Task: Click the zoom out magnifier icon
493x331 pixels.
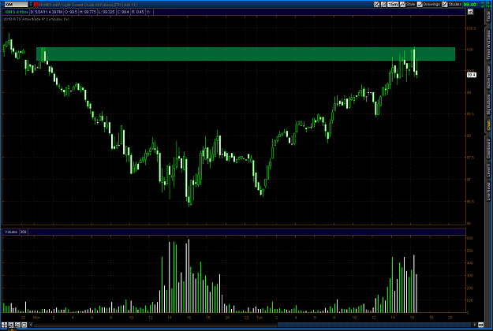Action: (17, 325)
